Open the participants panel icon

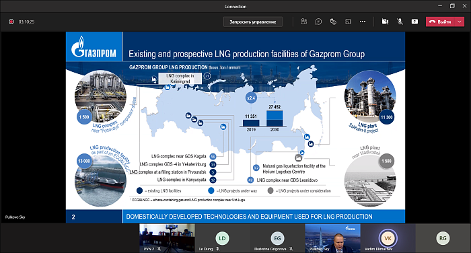click(303, 22)
